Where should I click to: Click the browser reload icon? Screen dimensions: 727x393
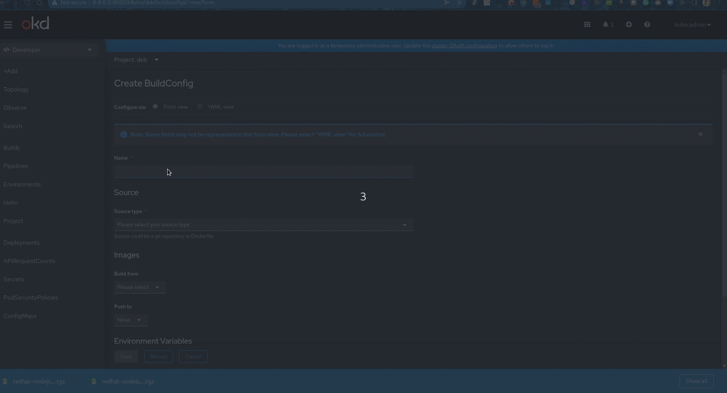27,3
